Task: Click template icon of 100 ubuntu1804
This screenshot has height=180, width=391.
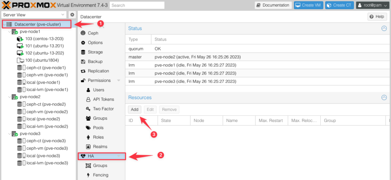Action: tap(20, 60)
